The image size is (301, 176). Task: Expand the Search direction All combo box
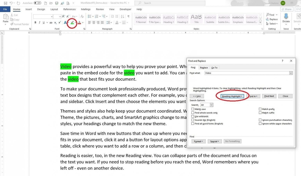pos(211,105)
